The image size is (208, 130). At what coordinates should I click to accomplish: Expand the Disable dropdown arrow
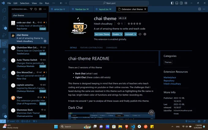pos(121,34)
